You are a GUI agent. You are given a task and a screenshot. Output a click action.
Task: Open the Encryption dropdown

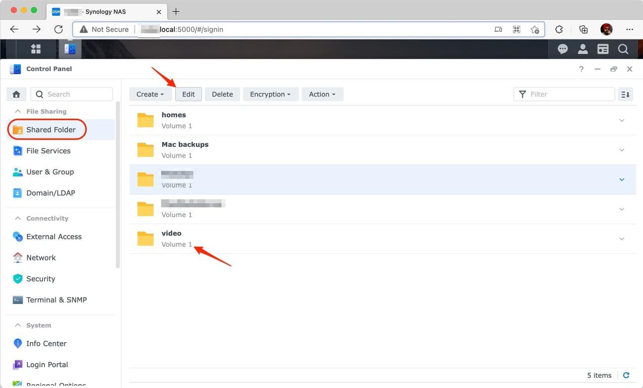(x=270, y=94)
